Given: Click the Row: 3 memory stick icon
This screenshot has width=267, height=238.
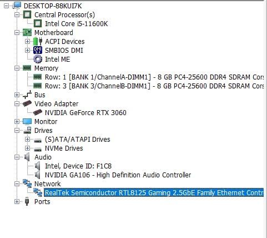Looking at the screenshot, I should 38,86.
